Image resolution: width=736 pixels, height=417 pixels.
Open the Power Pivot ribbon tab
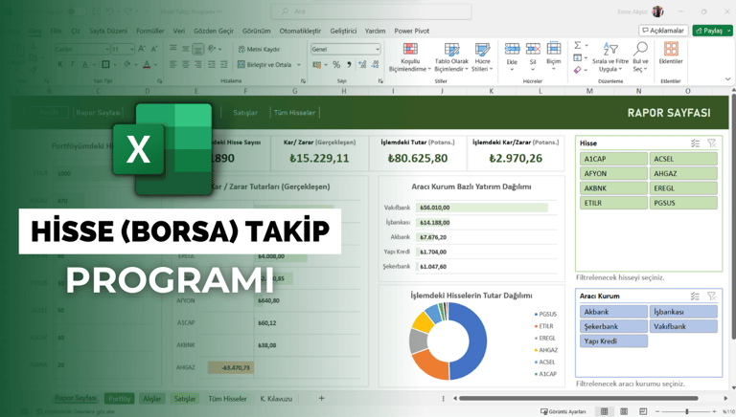[x=412, y=31]
